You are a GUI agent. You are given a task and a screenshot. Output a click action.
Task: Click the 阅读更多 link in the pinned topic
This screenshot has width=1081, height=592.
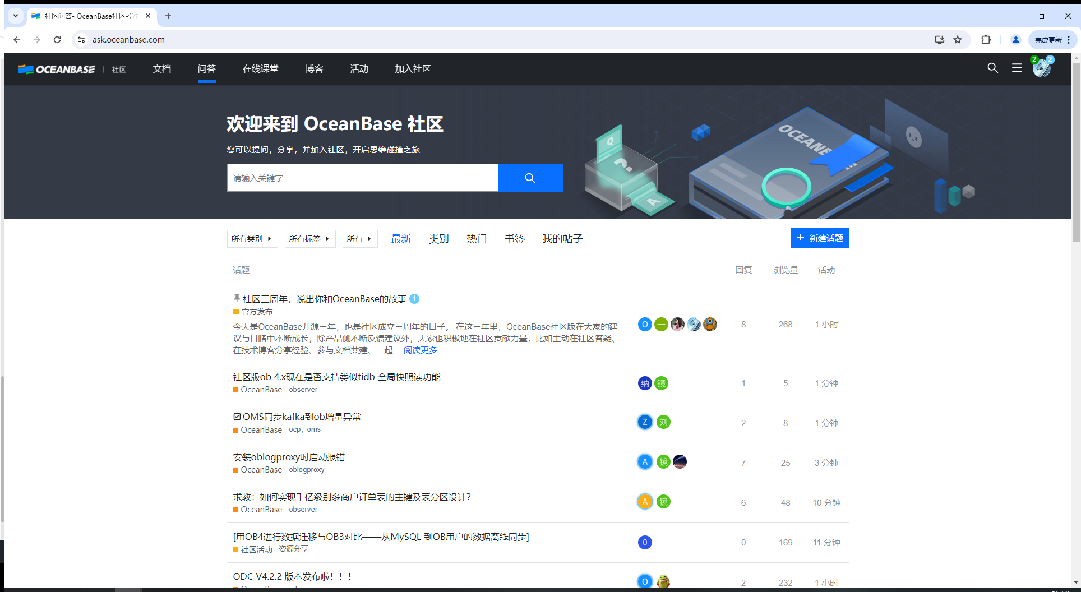pyautogui.click(x=421, y=350)
